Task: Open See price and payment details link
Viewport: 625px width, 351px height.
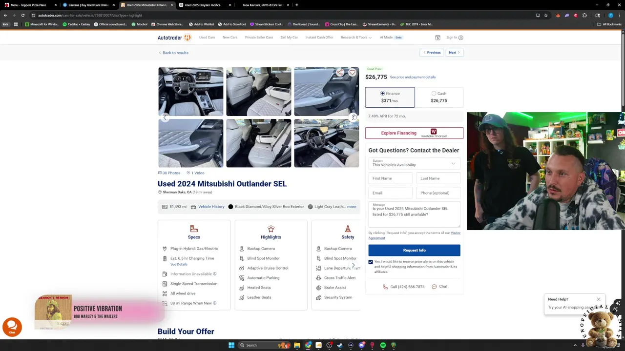Action: click(x=413, y=77)
